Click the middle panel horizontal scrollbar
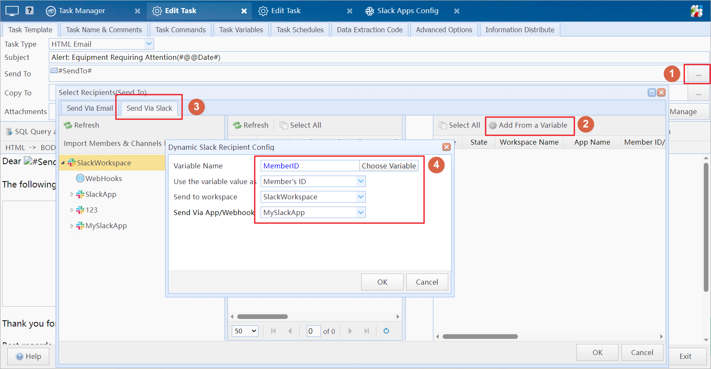The image size is (711, 369). 262,316
